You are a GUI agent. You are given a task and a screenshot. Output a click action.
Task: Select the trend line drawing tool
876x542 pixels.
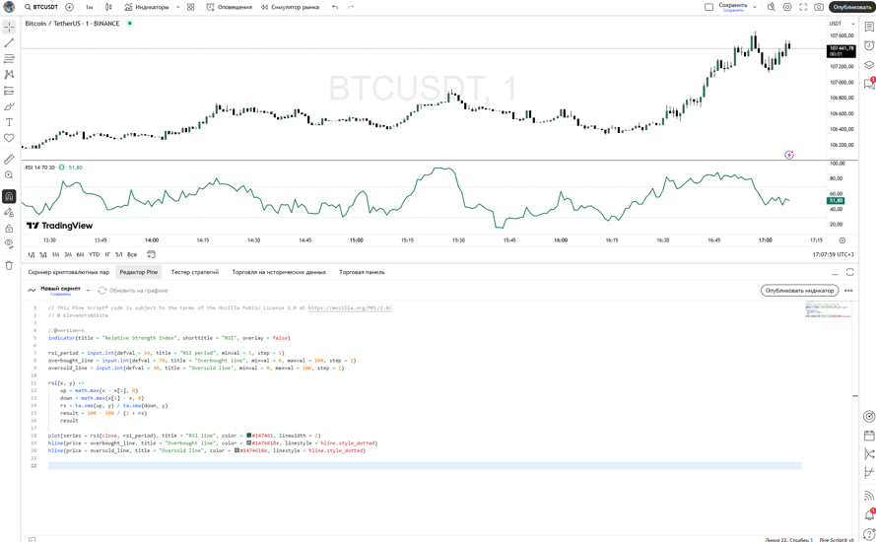[x=9, y=43]
